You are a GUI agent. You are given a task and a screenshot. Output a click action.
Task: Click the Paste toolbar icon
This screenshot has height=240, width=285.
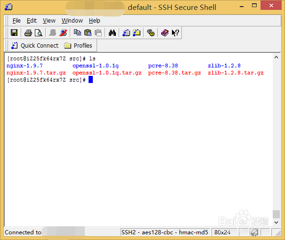(88, 33)
